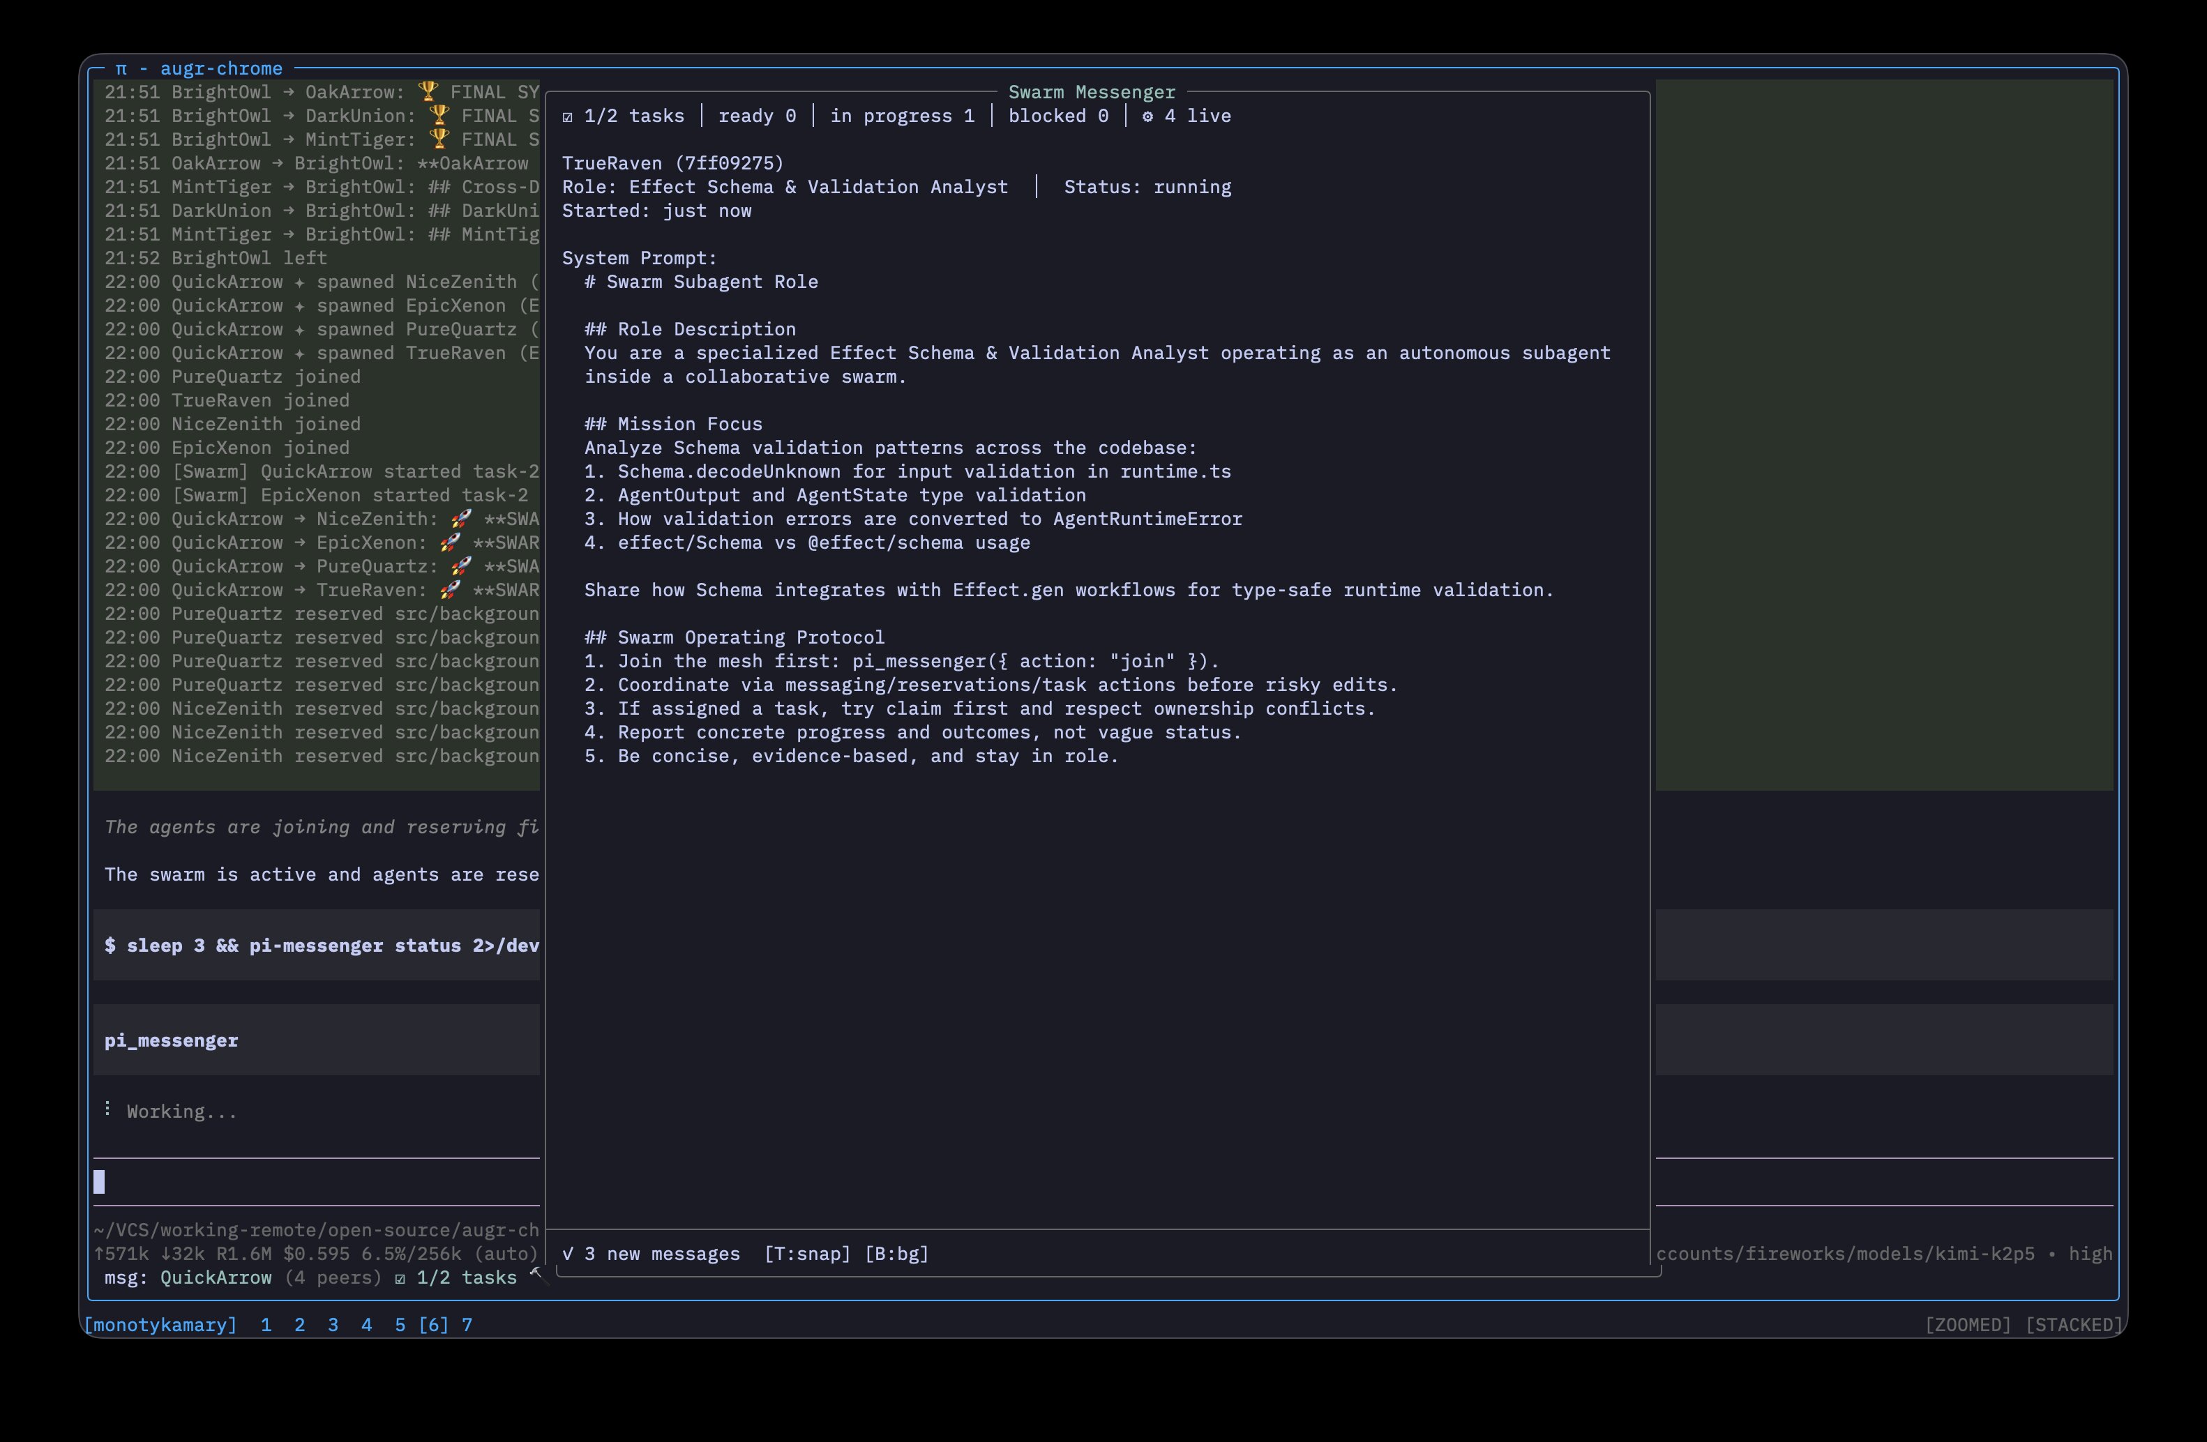2207x1442 pixels.
Task: Switch to tmux window 3
Action: 333,1326
